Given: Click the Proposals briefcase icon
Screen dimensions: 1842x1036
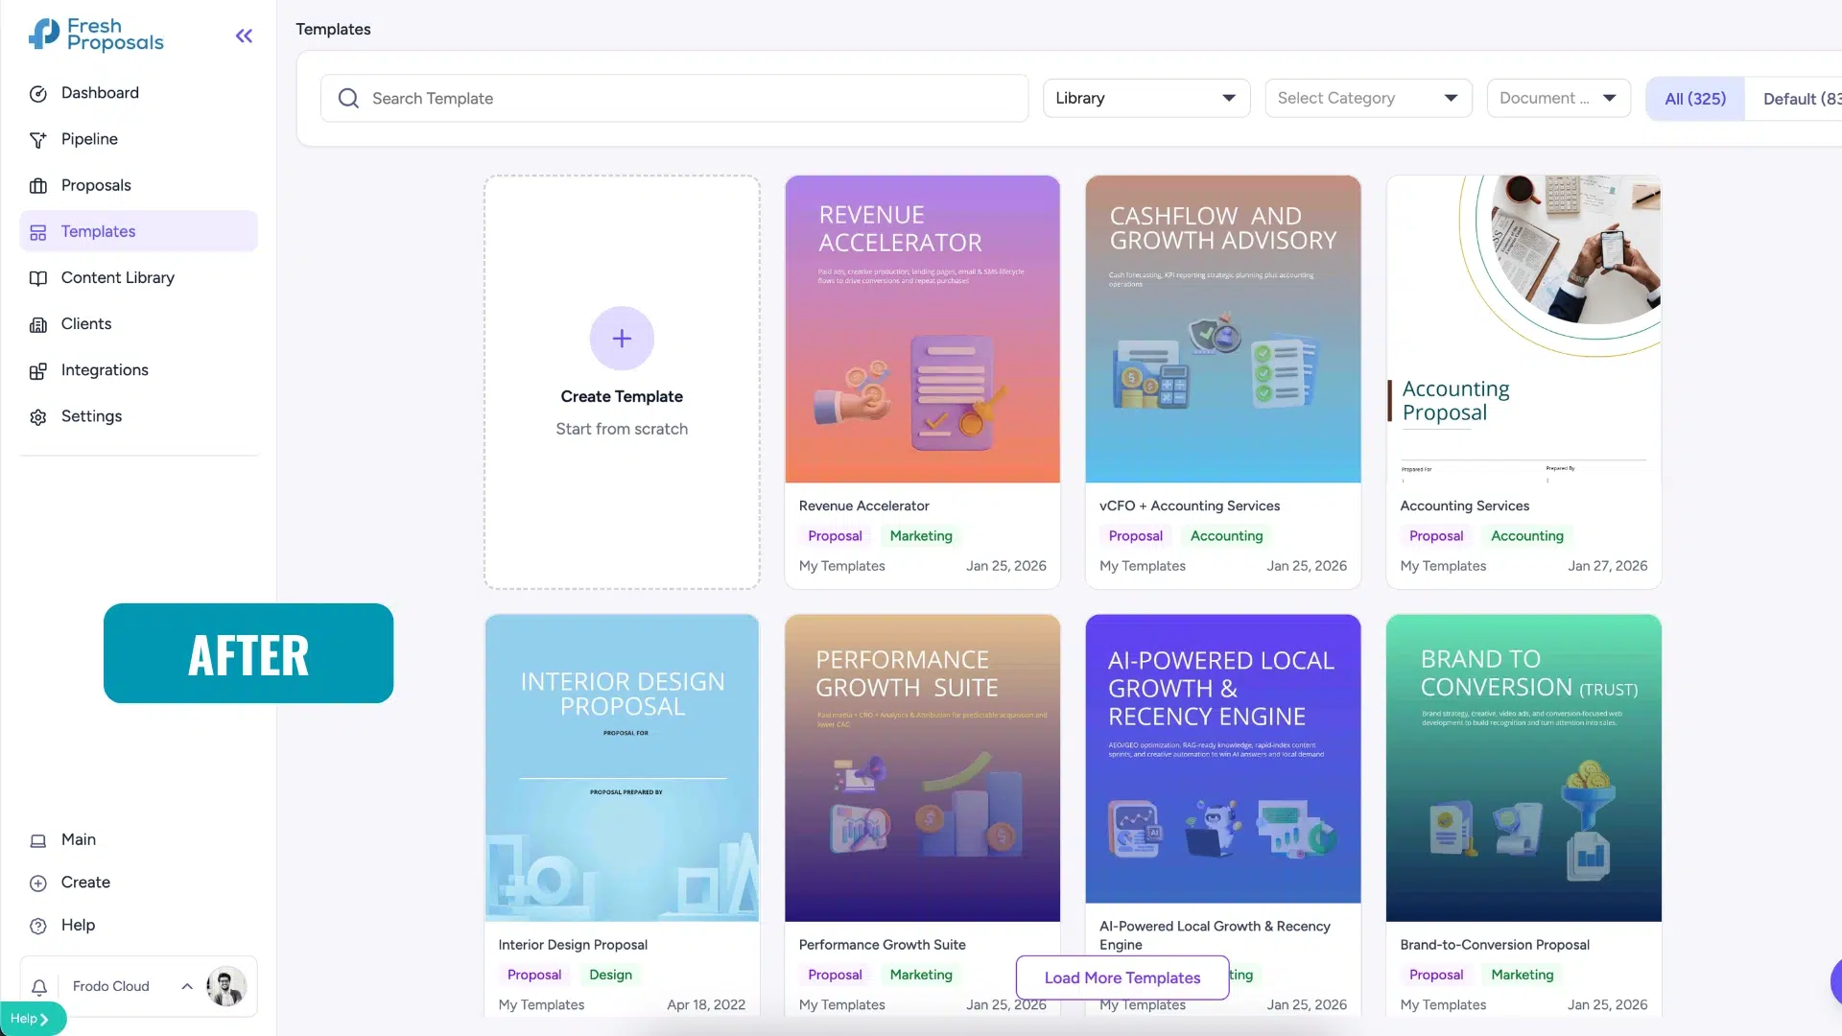Looking at the screenshot, I should pyautogui.click(x=38, y=186).
